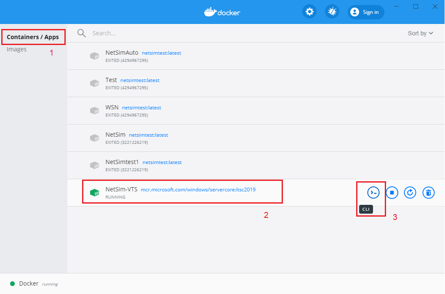
Task: Select the NetSim-VTS container name
Action: (x=121, y=189)
